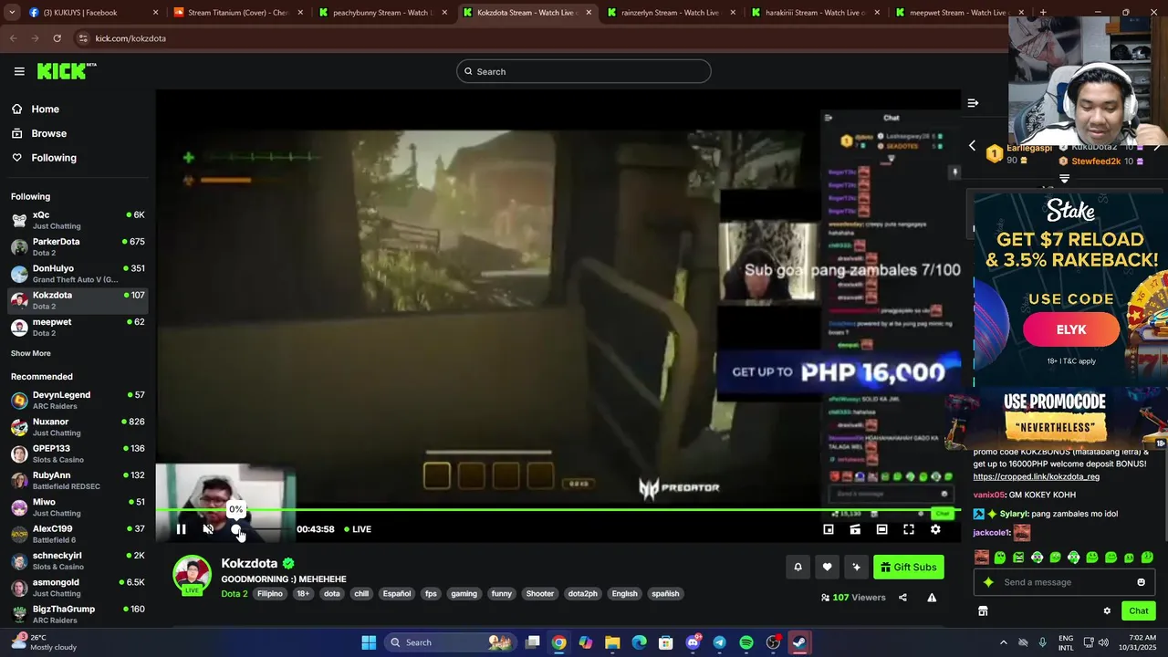Open Nuxanor recommended channel

(78, 427)
